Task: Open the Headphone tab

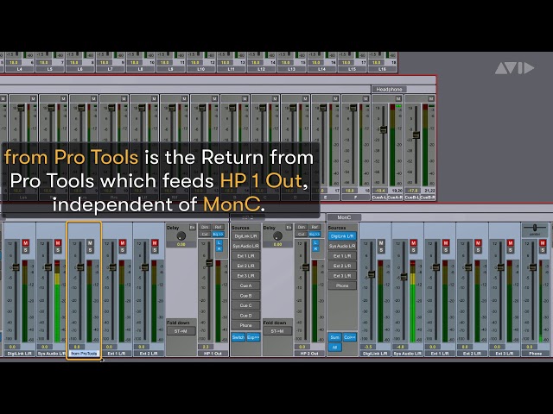Action: pyautogui.click(x=389, y=90)
